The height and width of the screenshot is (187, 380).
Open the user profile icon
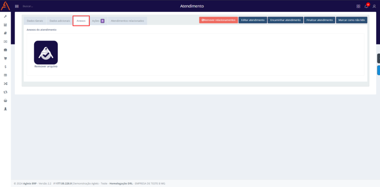pos(374,6)
